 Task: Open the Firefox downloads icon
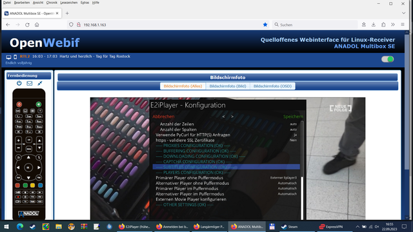pyautogui.click(x=374, y=24)
